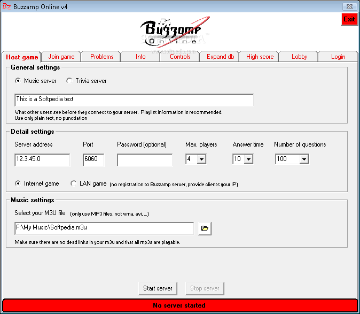
Task: Click the 'Max. players' label
Action: [201, 144]
